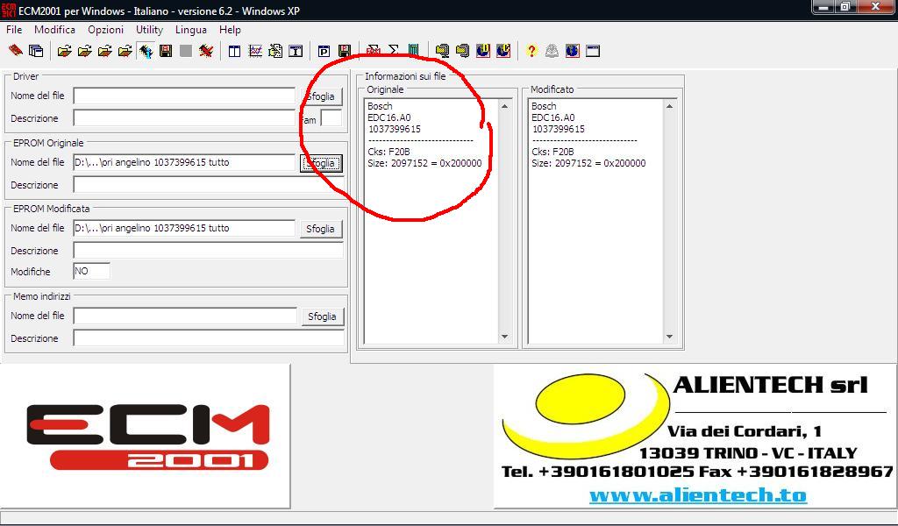Click Sfoglia in the Memo indirizzi section
The image size is (898, 526).
(x=323, y=316)
